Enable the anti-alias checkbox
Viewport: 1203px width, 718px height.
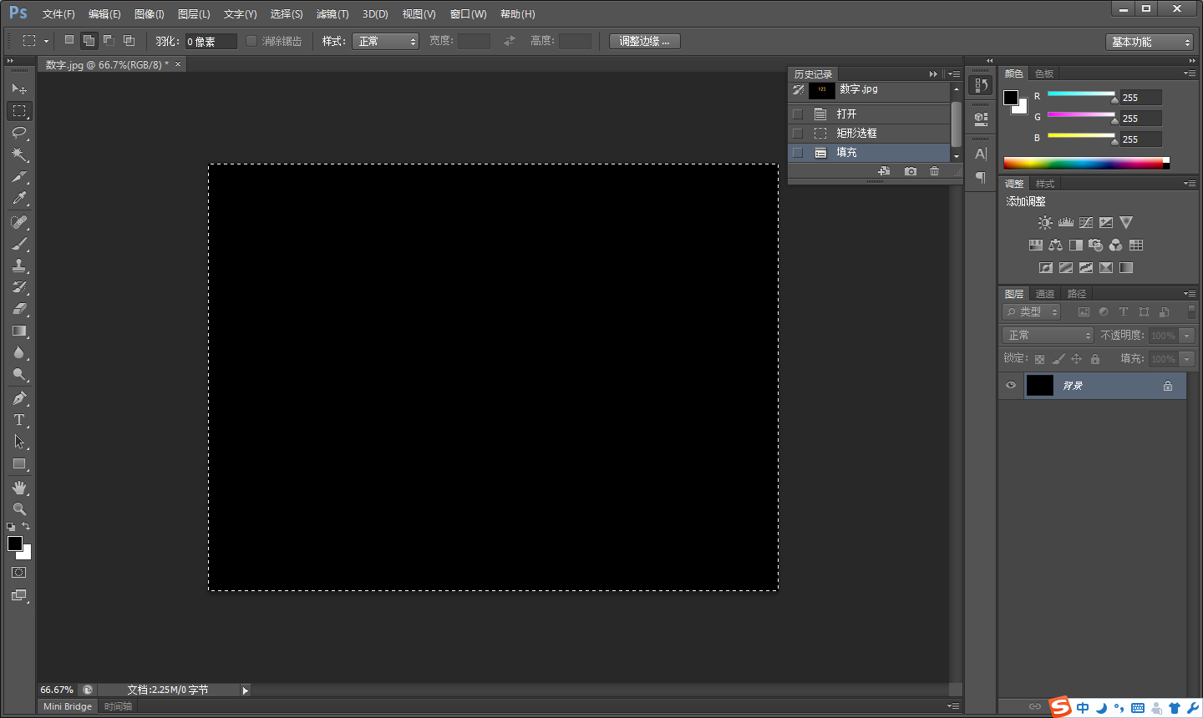251,41
